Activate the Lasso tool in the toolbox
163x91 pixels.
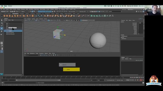(x=2, y=23)
